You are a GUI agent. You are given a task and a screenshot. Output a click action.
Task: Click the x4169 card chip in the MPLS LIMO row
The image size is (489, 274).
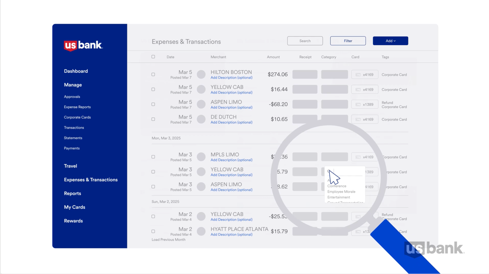point(365,157)
